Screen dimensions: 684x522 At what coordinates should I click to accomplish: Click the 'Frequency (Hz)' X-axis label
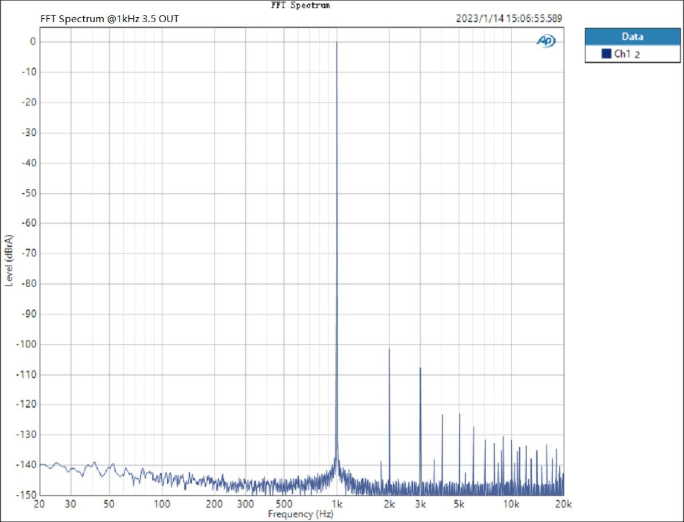(x=299, y=514)
